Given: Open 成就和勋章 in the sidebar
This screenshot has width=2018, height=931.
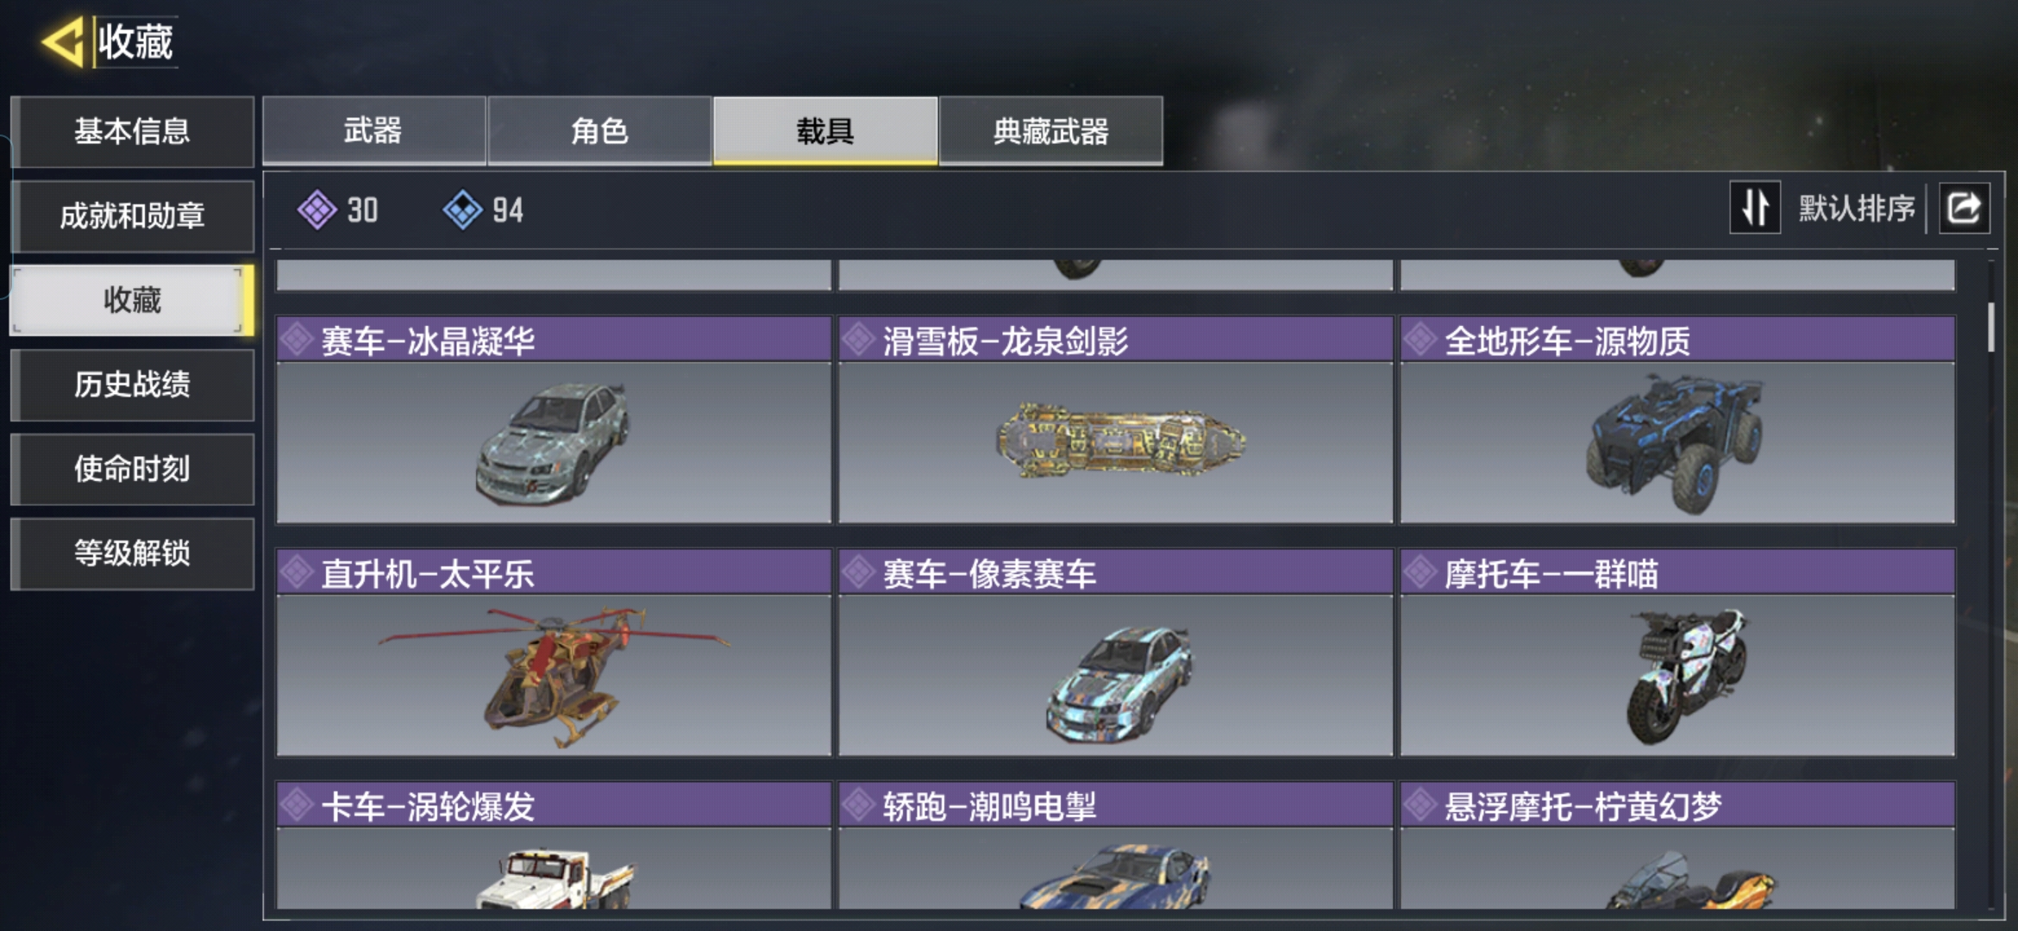Looking at the screenshot, I should (x=132, y=216).
